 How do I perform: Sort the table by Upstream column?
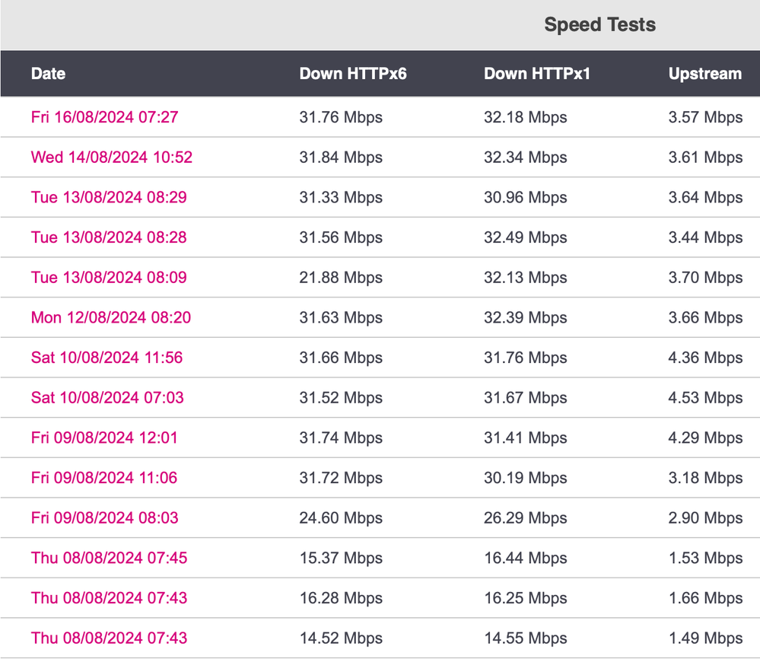coord(704,74)
